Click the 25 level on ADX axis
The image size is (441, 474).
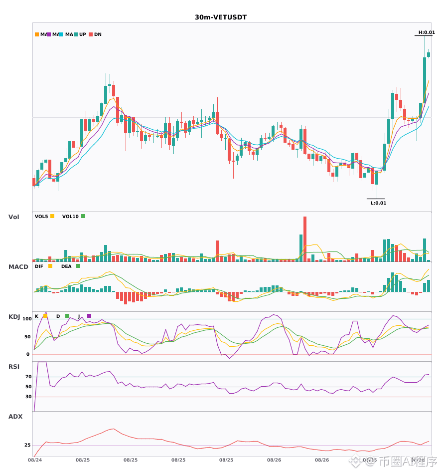coord(27,445)
